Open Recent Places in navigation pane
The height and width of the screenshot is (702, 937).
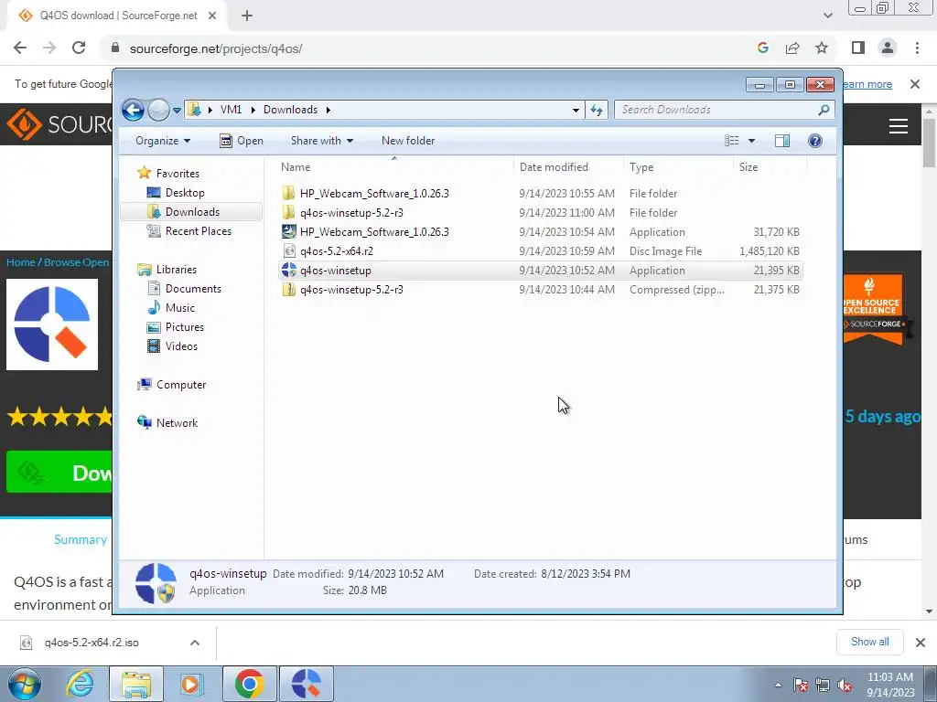pyautogui.click(x=198, y=231)
